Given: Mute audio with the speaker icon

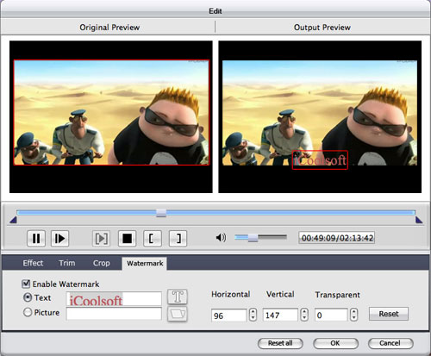Looking at the screenshot, I should click(x=221, y=238).
